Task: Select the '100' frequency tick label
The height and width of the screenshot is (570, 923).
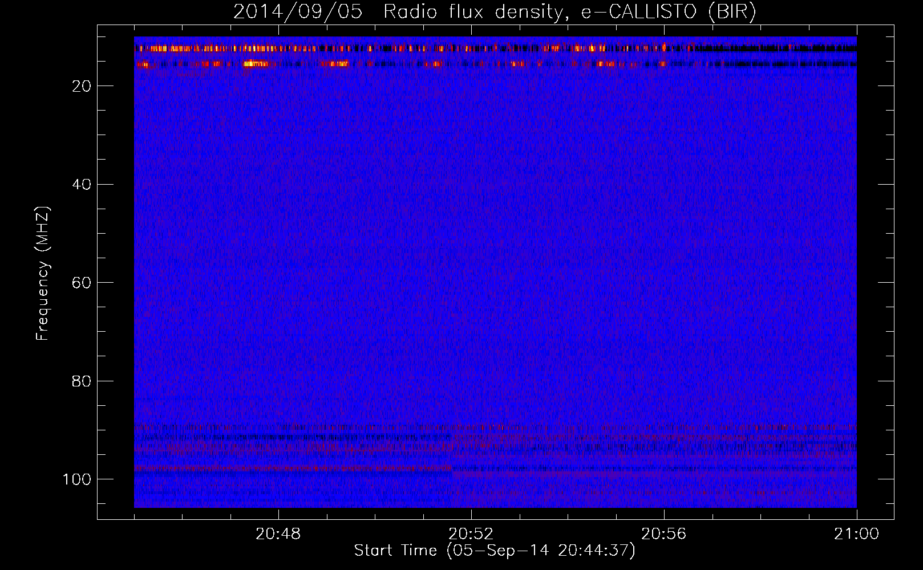Action: click(x=77, y=479)
